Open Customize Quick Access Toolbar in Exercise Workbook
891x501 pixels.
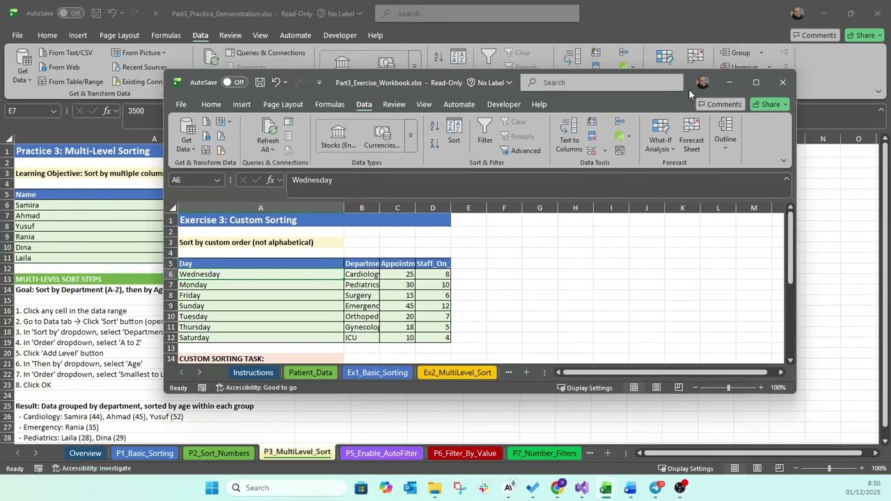[320, 83]
